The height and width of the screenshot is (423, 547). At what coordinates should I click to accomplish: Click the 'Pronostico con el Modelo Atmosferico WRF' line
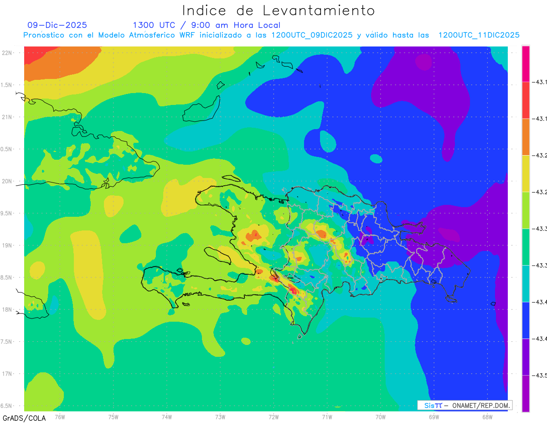271,35
